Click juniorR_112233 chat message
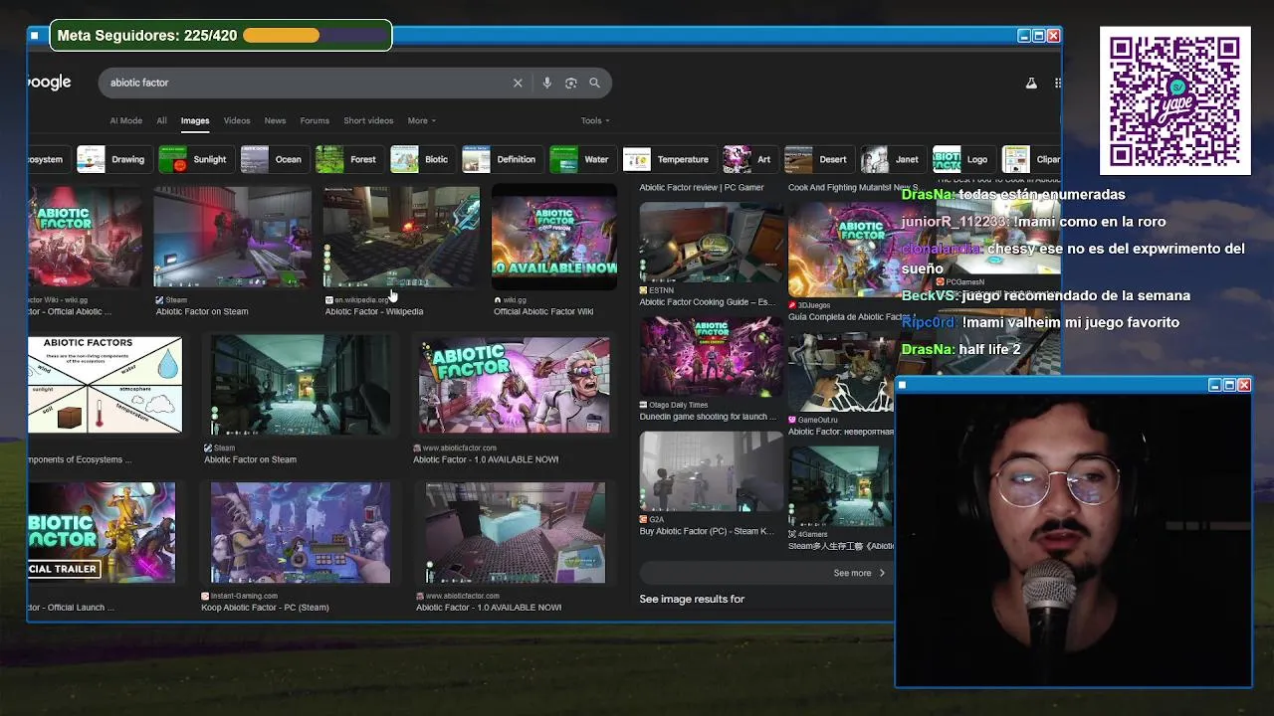 point(1033,222)
